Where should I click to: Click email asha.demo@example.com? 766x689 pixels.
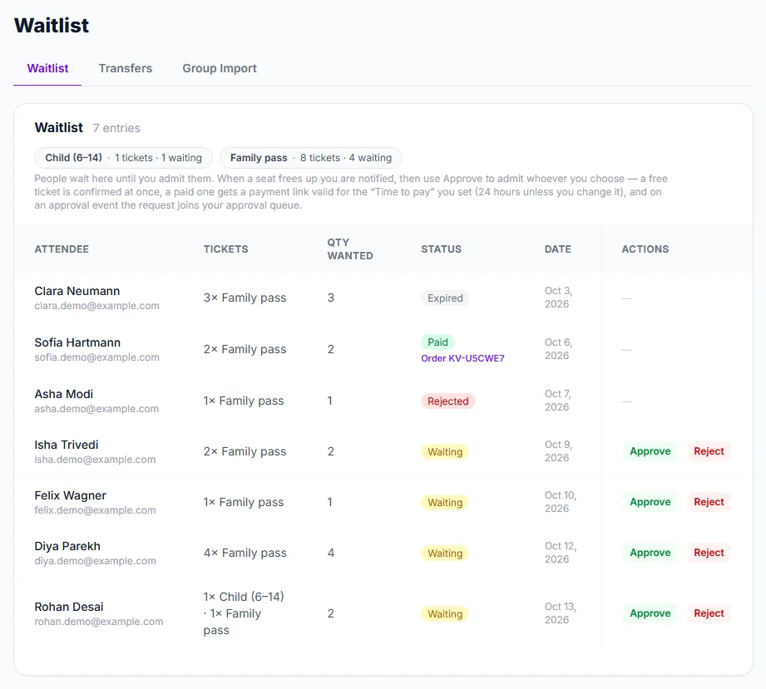click(96, 409)
